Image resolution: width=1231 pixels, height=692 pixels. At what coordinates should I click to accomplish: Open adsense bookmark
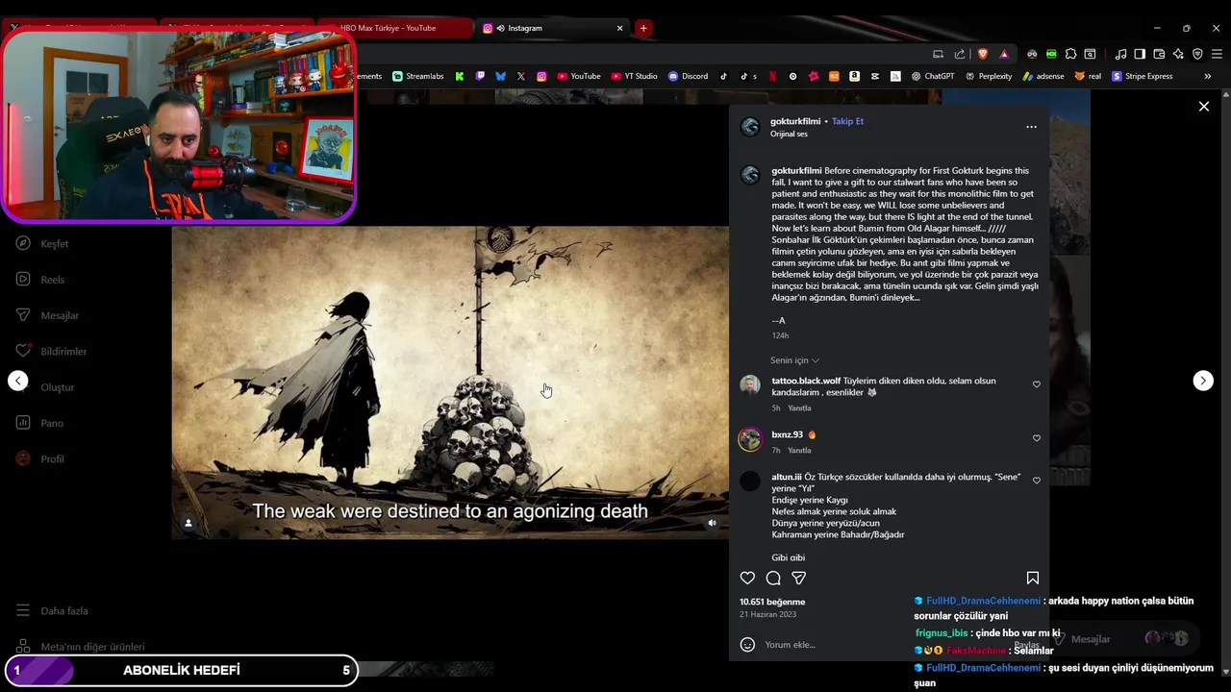click(1043, 76)
